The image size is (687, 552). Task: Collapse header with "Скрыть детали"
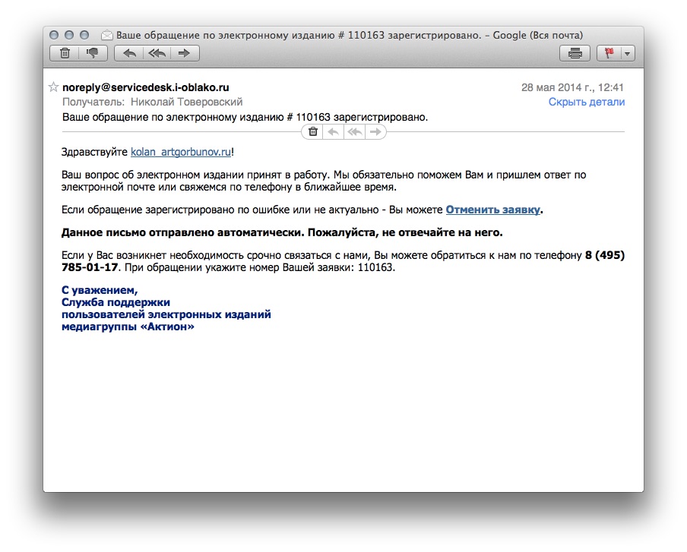[586, 102]
